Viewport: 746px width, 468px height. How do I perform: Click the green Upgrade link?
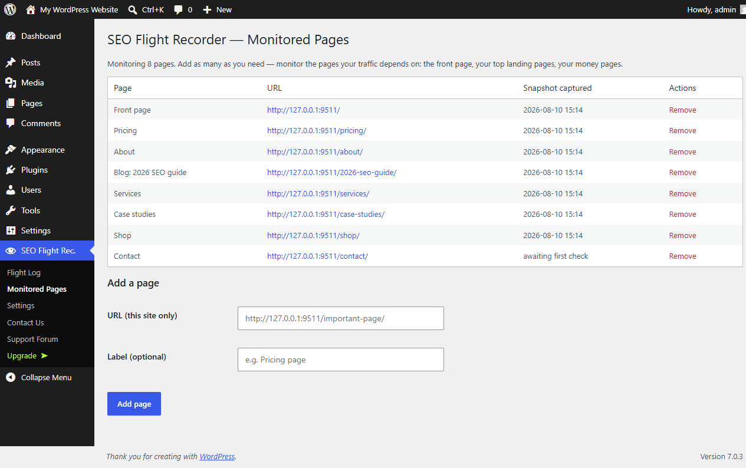27,355
